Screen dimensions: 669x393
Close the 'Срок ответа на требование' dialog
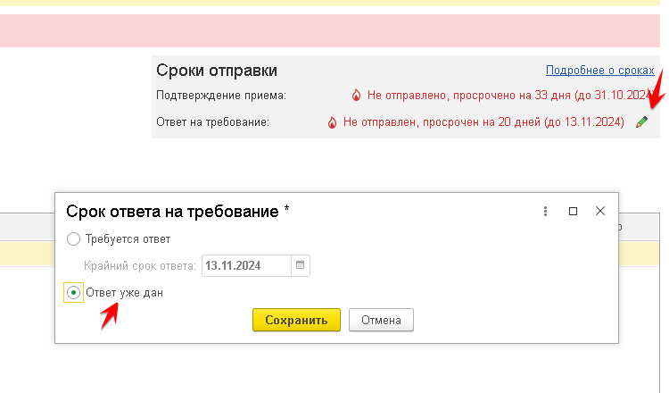click(x=600, y=212)
